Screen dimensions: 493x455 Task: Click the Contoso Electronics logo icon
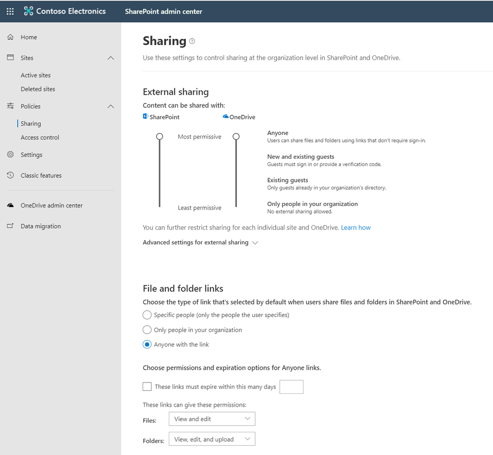[28, 11]
